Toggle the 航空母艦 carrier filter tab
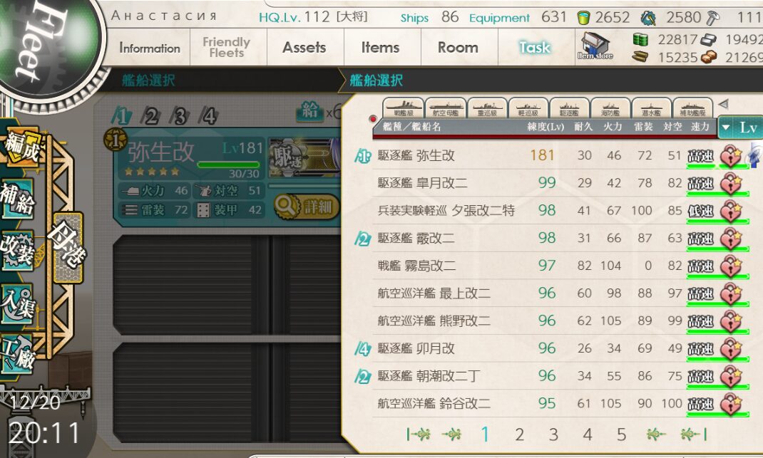This screenshot has height=458, width=763. [x=445, y=108]
